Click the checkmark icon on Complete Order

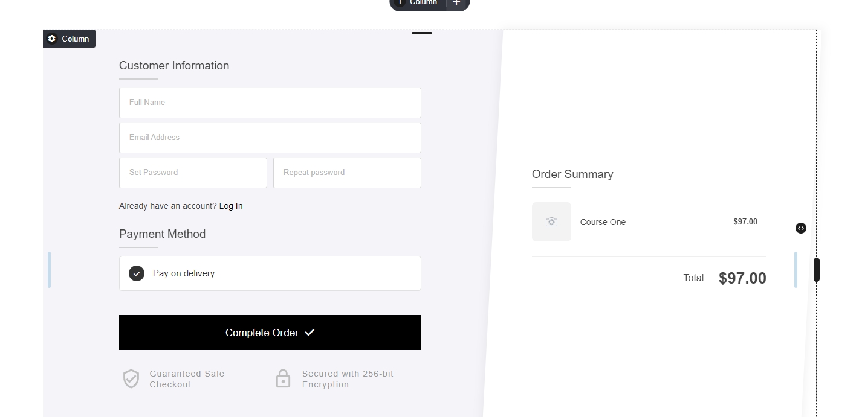[310, 333]
